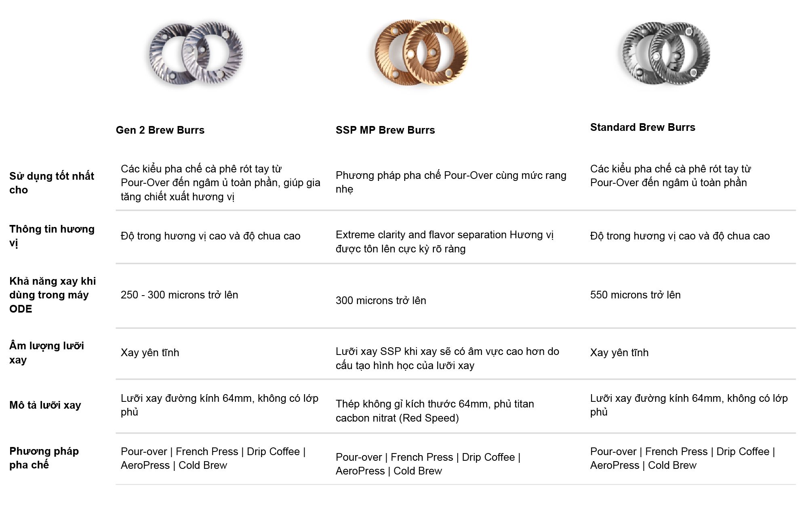The width and height of the screenshot is (808, 508).
Task: Click 'Khả năng xay khi dùng trong máy ODE' label
Action: [x=52, y=295]
